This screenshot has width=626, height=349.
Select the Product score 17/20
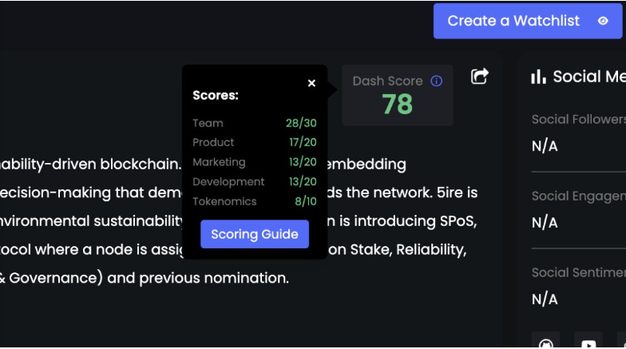(303, 142)
